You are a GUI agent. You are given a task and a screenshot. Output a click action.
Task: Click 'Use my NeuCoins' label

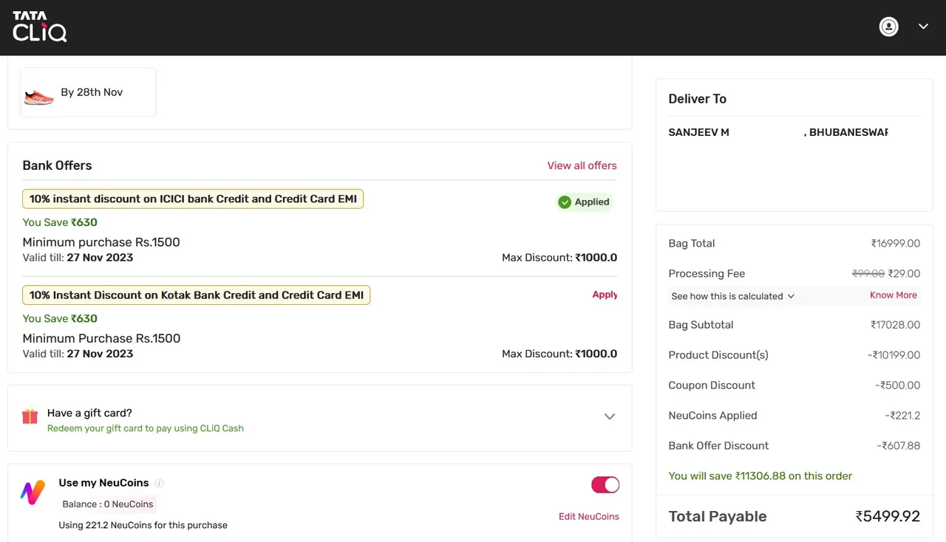point(103,483)
